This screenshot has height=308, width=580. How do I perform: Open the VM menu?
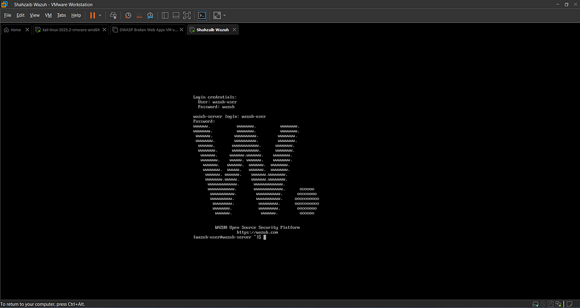48,15
